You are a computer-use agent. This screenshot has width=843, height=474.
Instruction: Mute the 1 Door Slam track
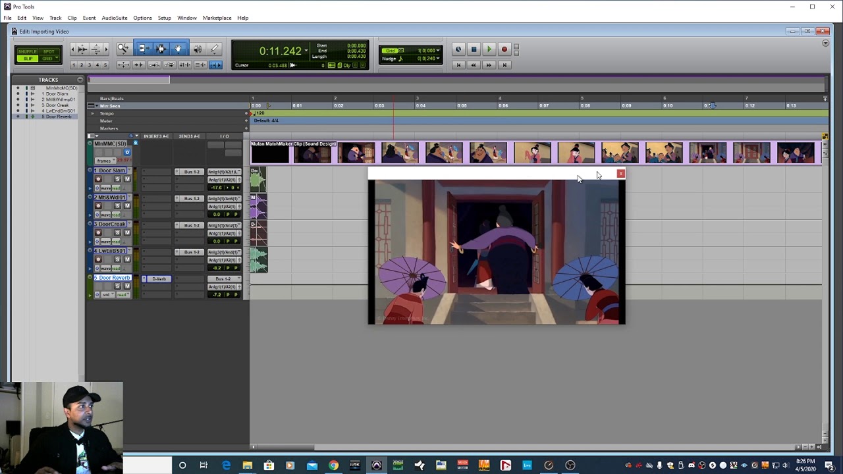click(x=128, y=179)
